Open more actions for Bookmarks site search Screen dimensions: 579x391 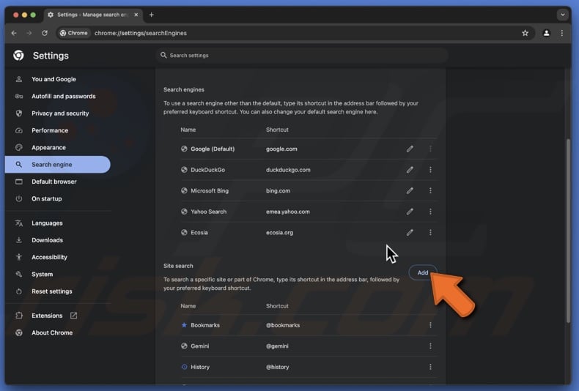(x=430, y=325)
